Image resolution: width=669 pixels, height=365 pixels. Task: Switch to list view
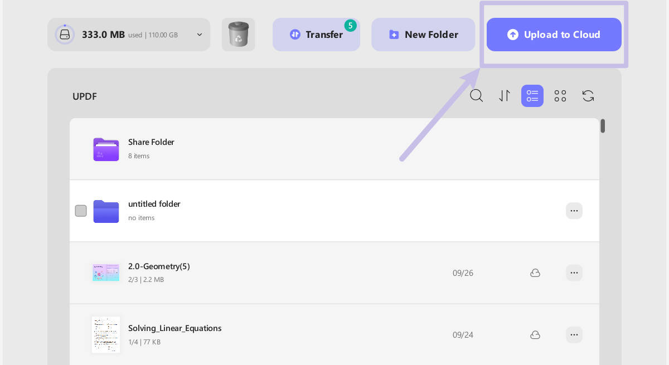tap(532, 96)
